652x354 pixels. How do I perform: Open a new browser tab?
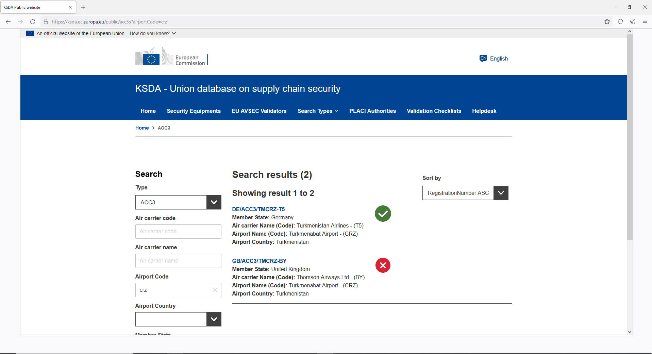(83, 7)
